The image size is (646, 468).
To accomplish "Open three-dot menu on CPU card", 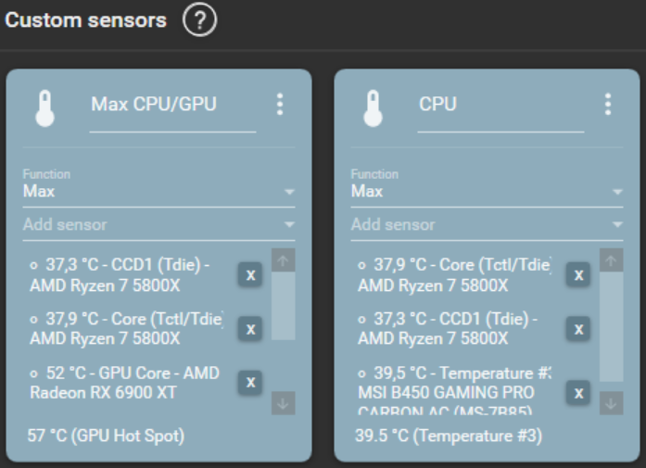I will pos(608,104).
